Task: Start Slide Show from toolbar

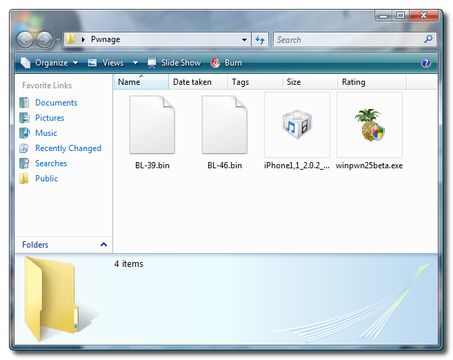Action: [174, 63]
